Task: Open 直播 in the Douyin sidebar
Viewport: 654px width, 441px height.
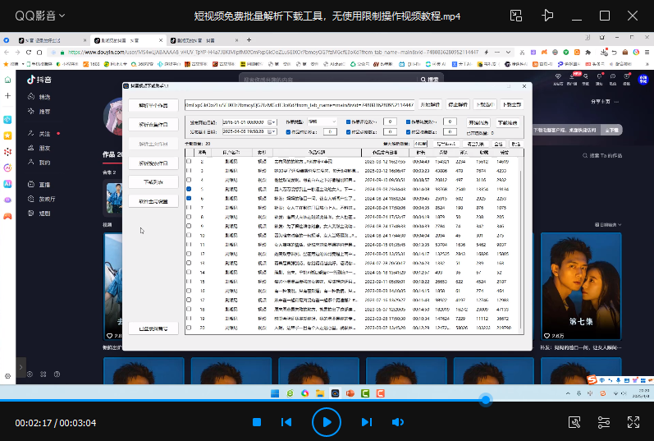Action: [x=39, y=185]
